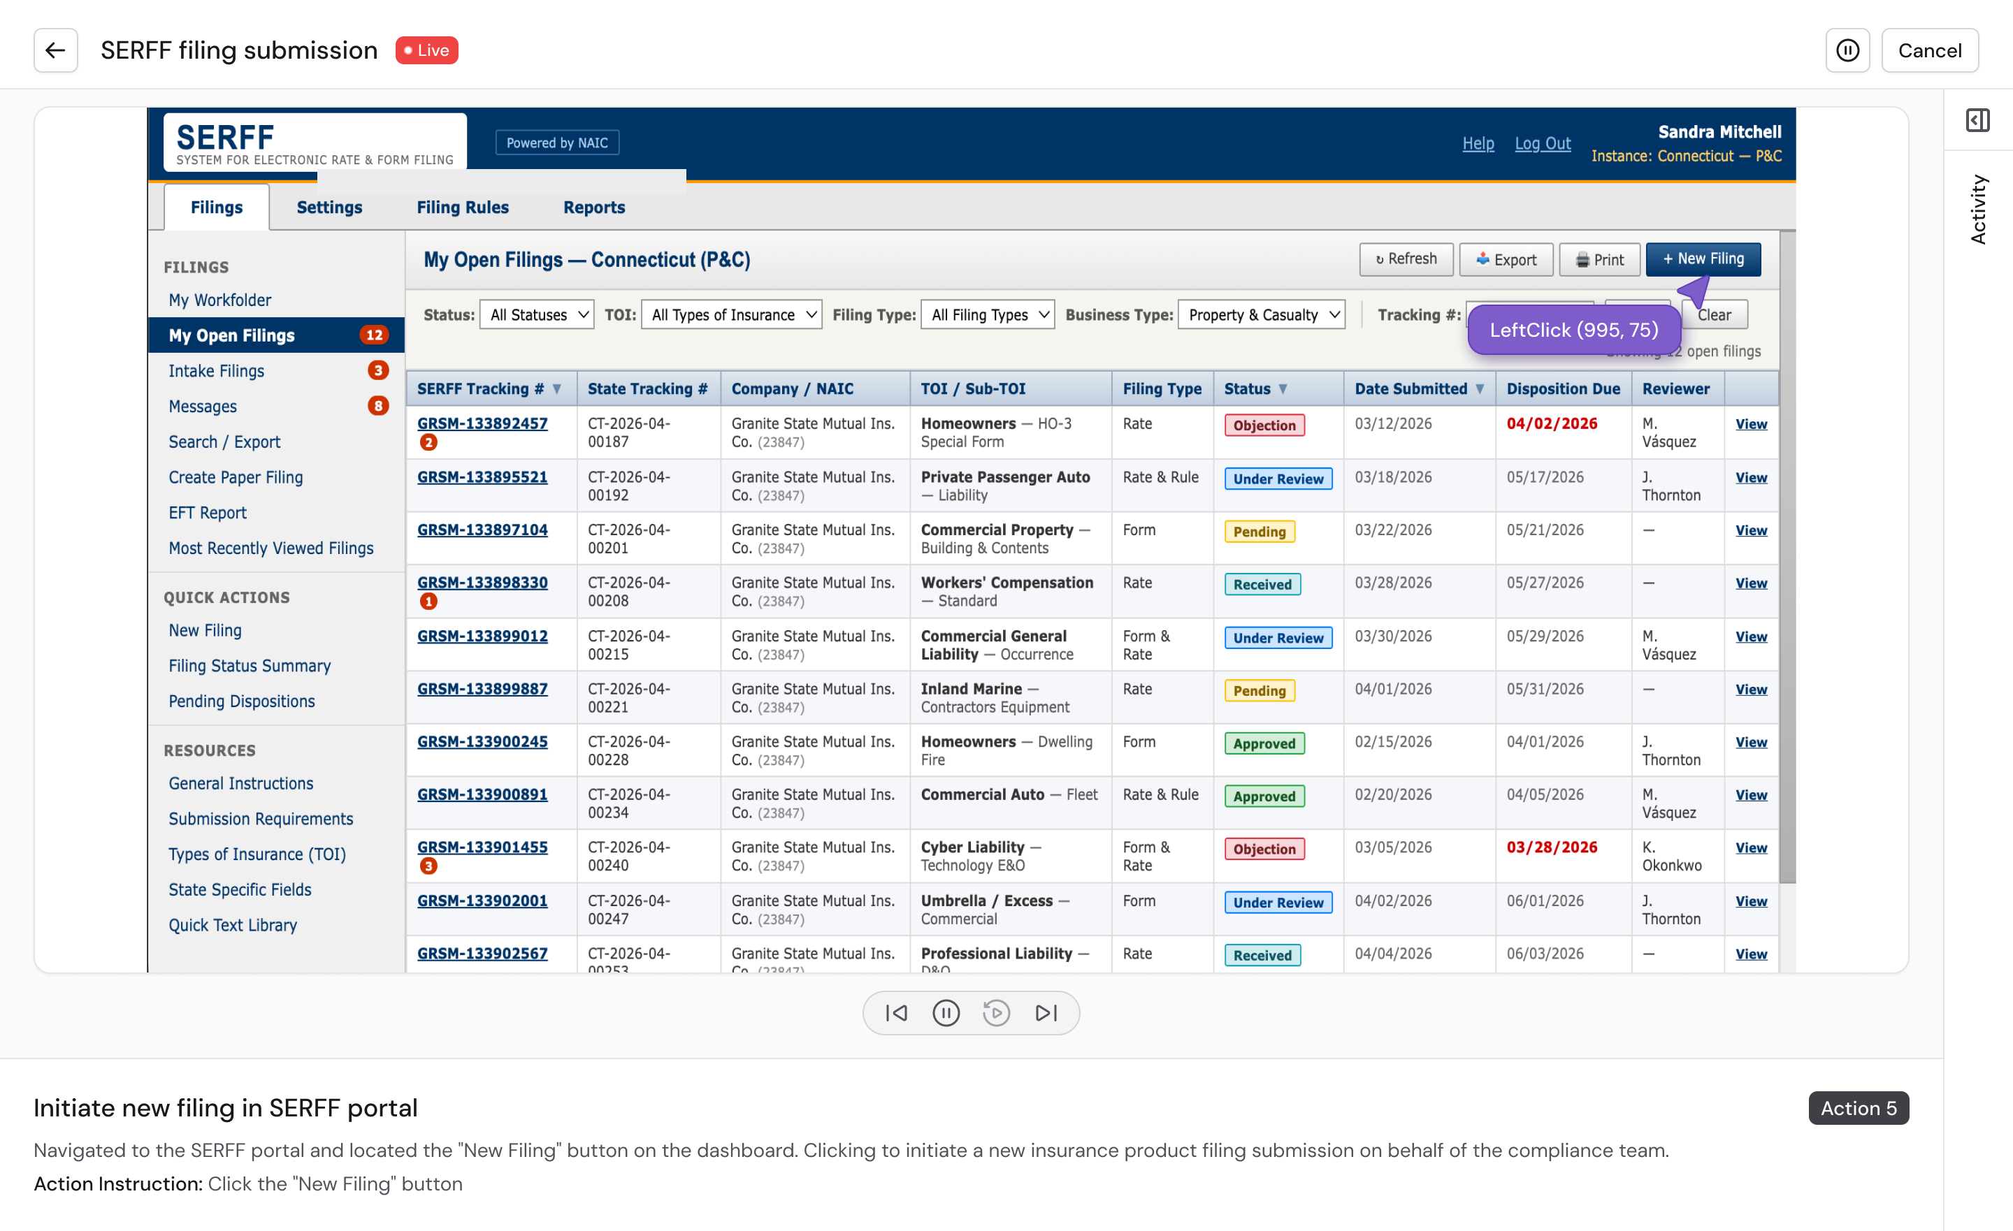Open the Reports tab
Image resolution: width=2013 pixels, height=1231 pixels.
coord(594,207)
